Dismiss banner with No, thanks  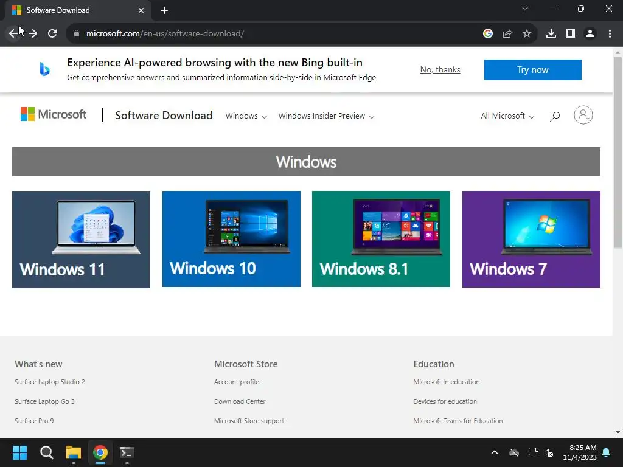tap(440, 69)
